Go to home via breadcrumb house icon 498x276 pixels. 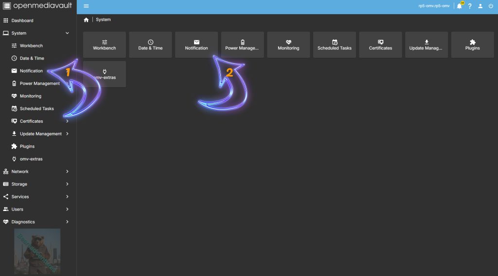pos(86,20)
